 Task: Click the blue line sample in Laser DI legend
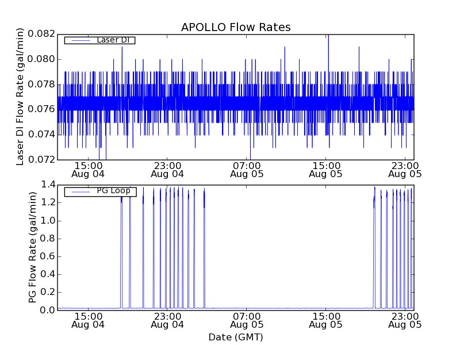79,40
